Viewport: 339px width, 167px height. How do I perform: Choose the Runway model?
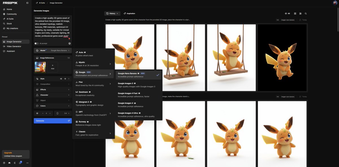pyautogui.click(x=94, y=123)
